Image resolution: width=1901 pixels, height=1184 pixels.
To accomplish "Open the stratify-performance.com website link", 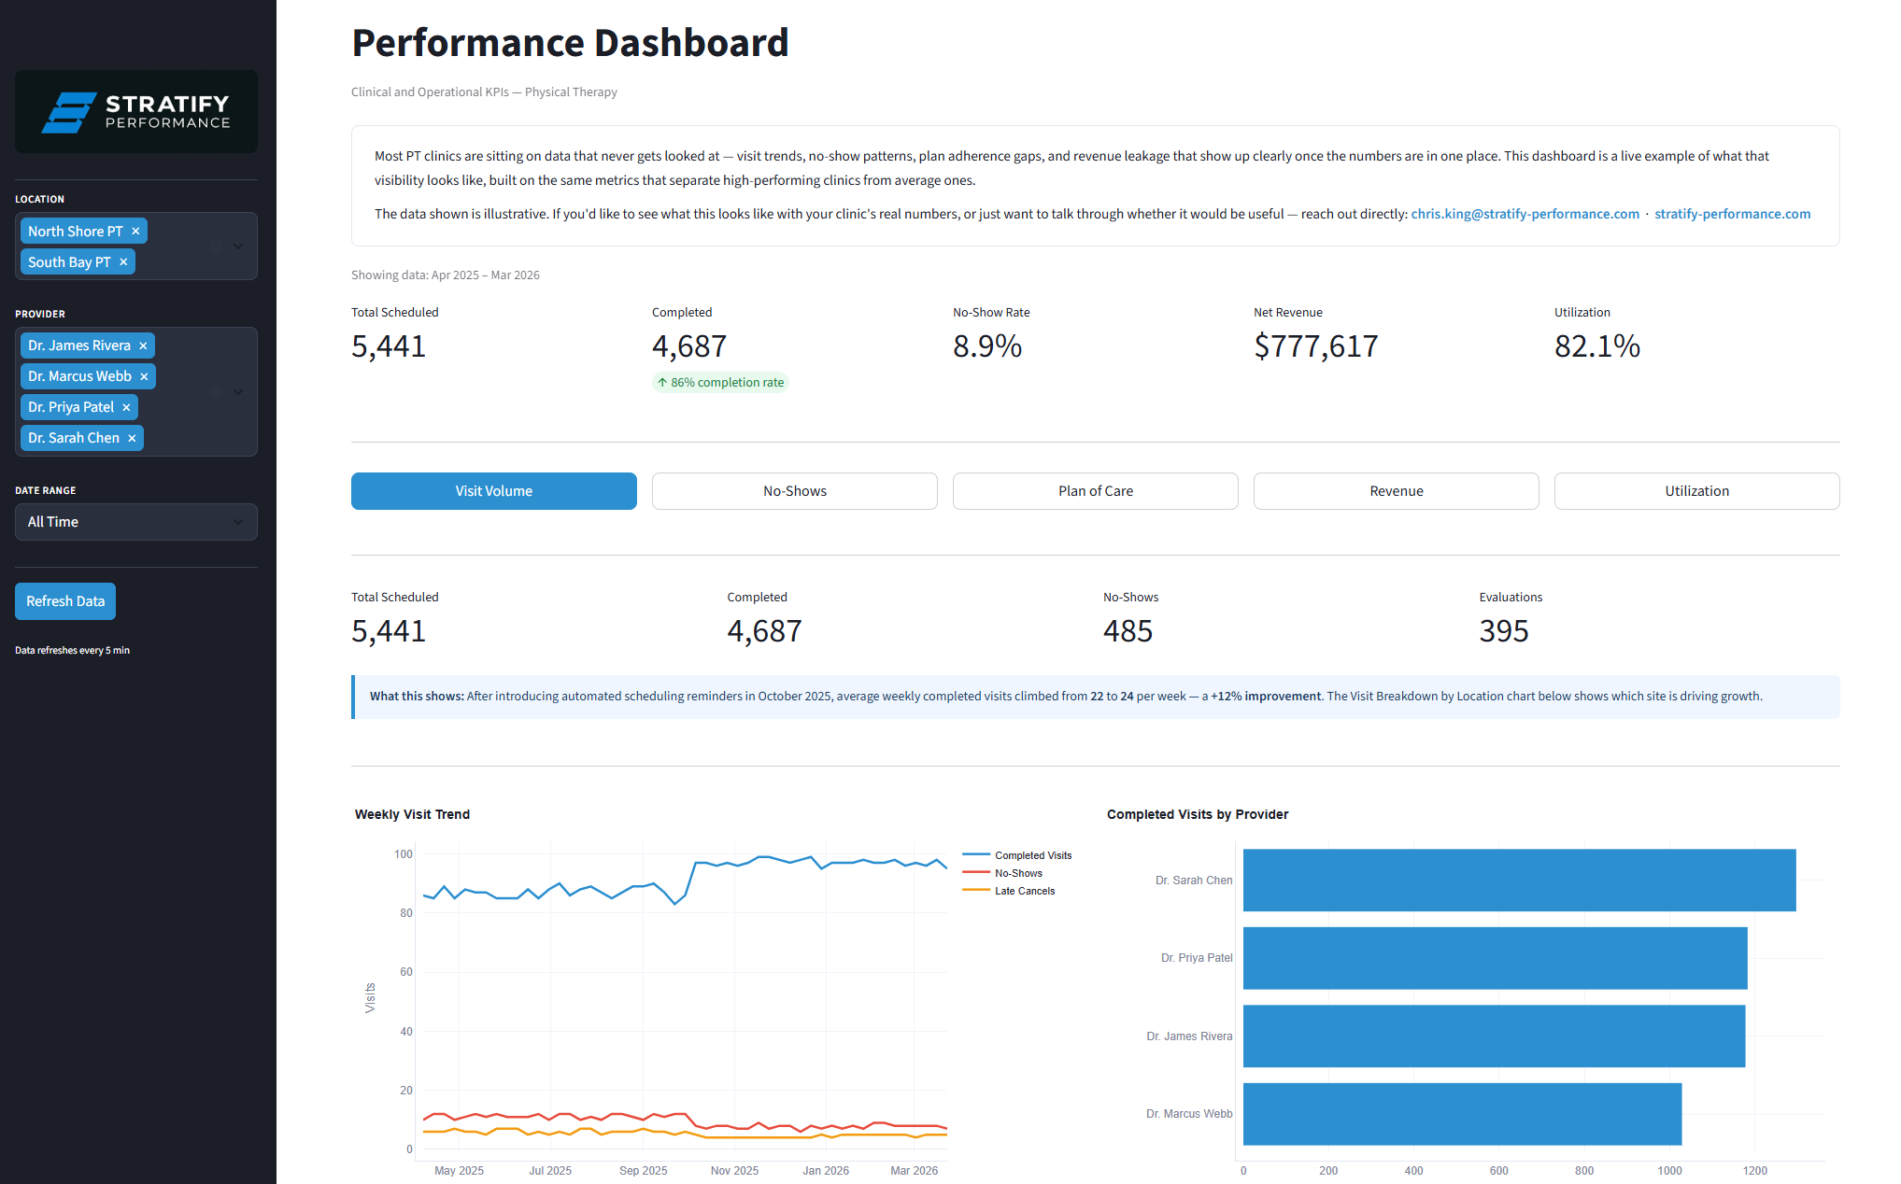I will point(1732,214).
